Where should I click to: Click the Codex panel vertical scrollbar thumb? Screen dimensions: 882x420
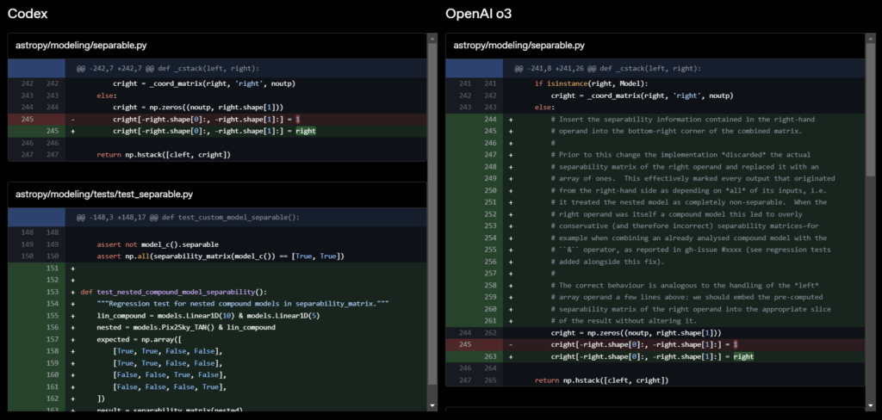[432, 214]
